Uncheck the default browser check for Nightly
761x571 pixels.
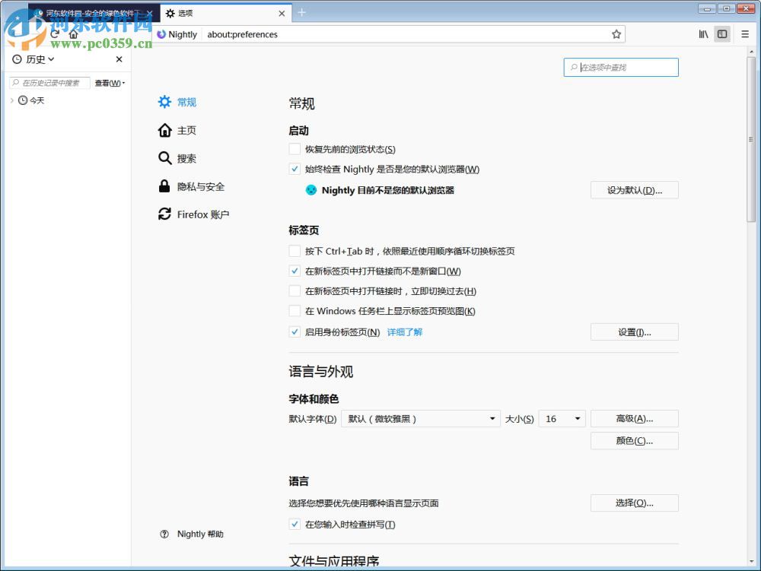[x=295, y=169]
